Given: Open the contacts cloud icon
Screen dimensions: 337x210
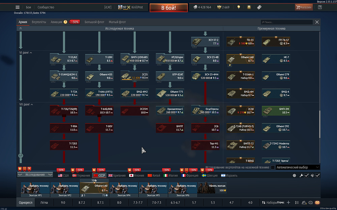Looking at the screenshot, I should click(304, 203).
